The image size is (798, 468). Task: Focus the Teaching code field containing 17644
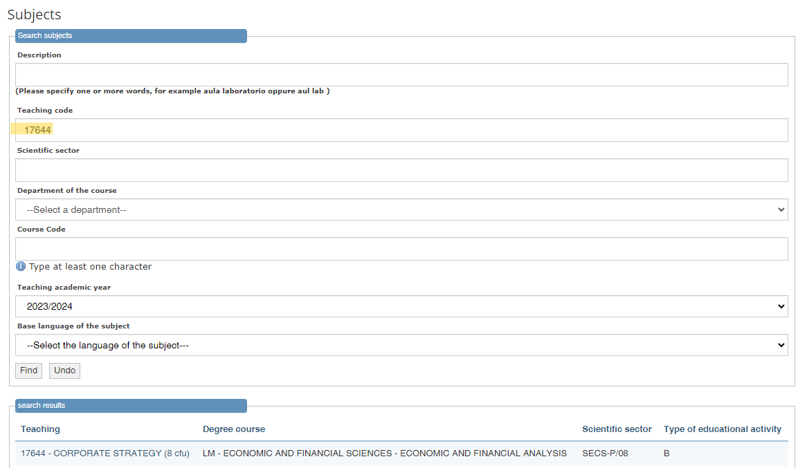[x=401, y=130]
